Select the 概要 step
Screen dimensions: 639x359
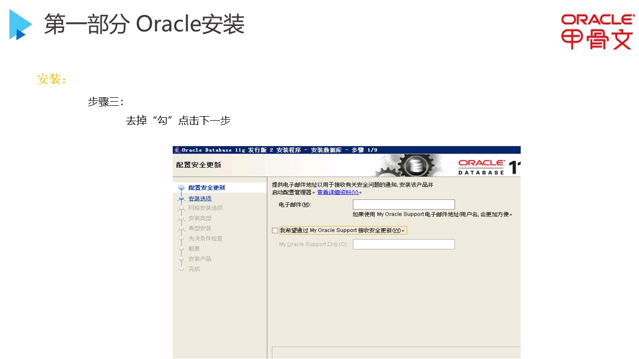click(194, 249)
